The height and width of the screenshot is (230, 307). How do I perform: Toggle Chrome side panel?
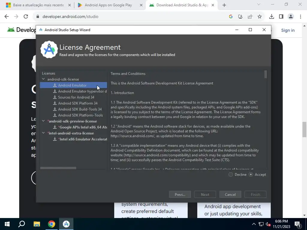click(281, 17)
